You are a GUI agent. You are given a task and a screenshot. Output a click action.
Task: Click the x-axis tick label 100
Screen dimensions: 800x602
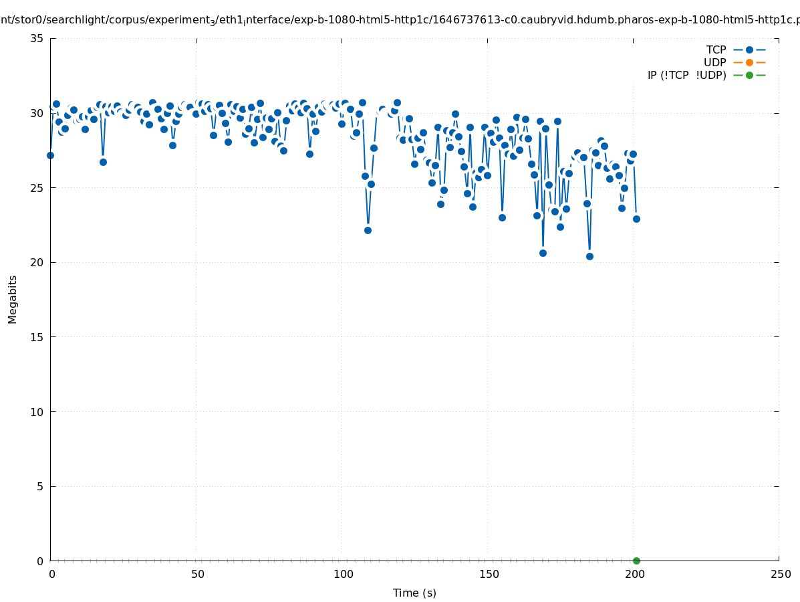click(342, 575)
